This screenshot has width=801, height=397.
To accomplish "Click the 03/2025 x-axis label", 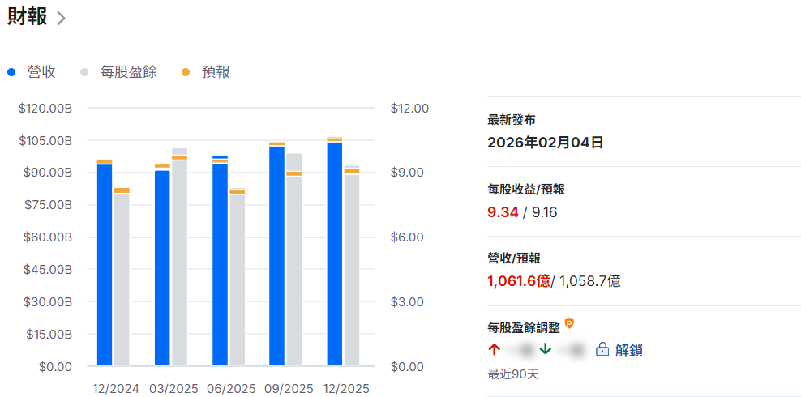I will 173,389.
